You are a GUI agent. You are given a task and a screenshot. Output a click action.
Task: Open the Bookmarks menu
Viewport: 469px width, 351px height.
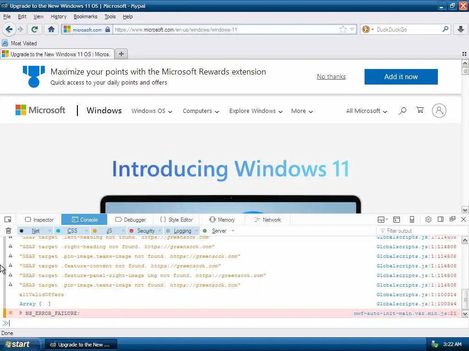pos(86,16)
